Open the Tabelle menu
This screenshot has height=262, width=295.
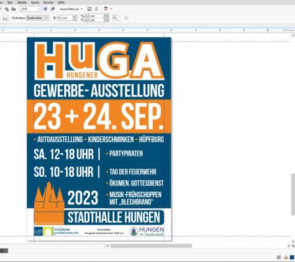click(22, 3)
